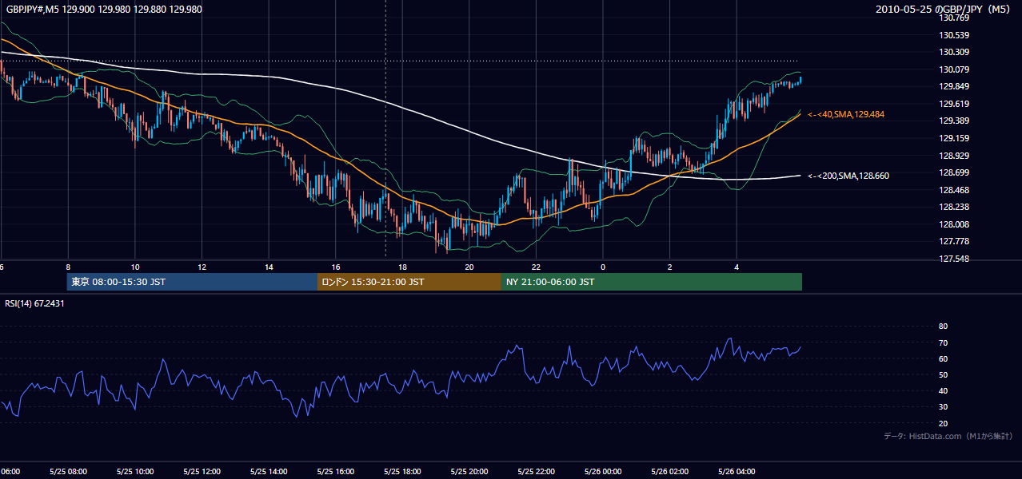Select the 5/25 16:00 time axis label
The image size is (1022, 479).
[335, 472]
